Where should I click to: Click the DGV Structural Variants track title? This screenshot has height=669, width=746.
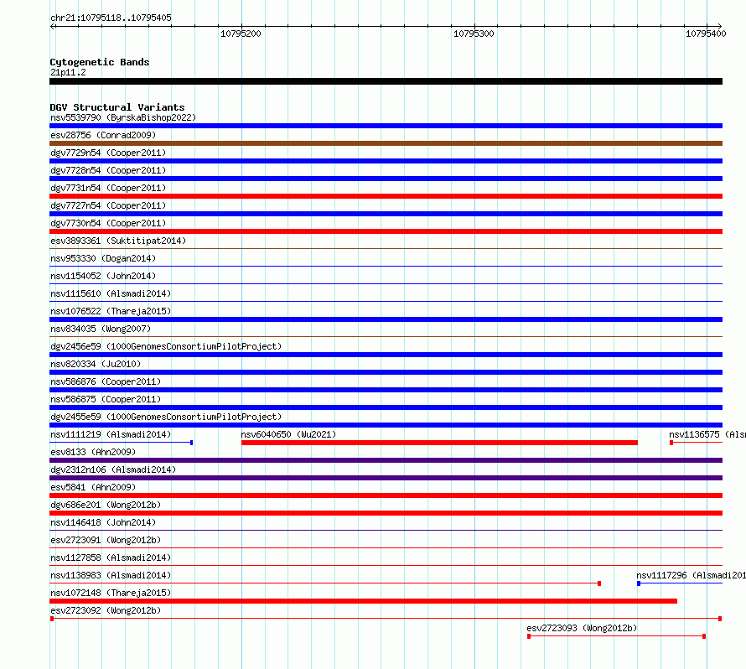pos(117,107)
